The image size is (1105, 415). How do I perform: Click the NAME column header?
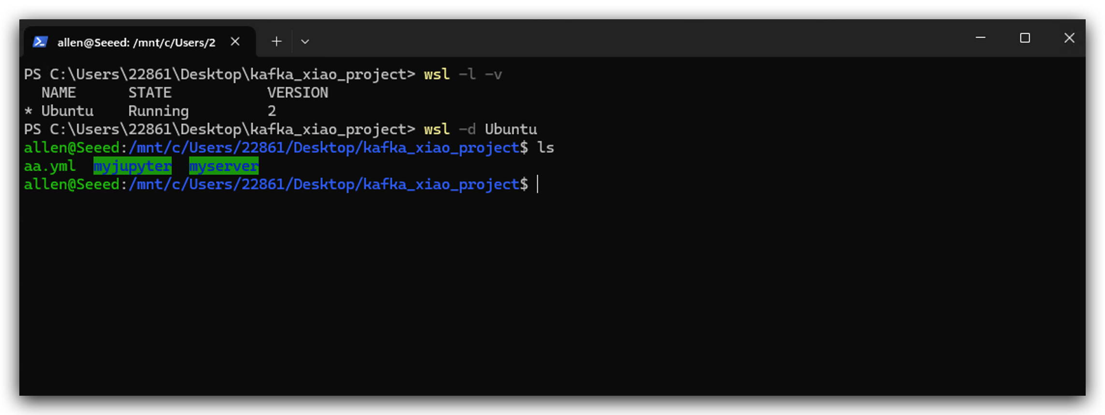point(58,93)
